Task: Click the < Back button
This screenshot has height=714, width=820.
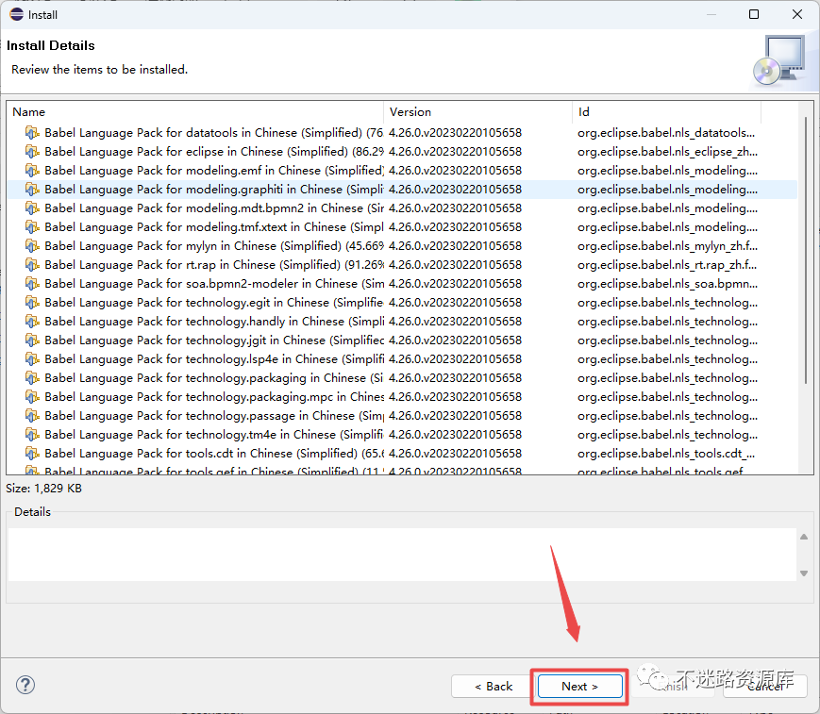Action: pos(494,686)
